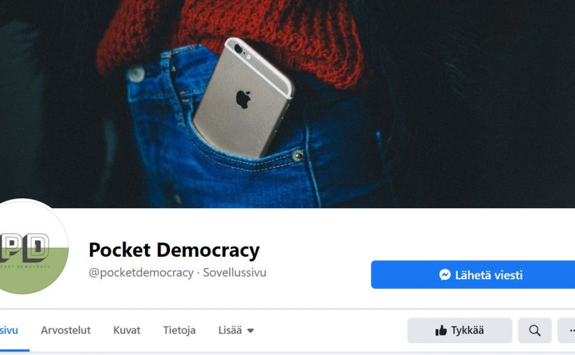Open the cover photo with the jeans pocket
575x355 pixels.
point(287,104)
